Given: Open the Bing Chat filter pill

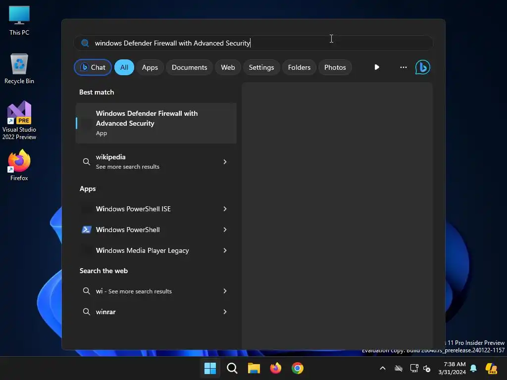Looking at the screenshot, I should 93,67.
